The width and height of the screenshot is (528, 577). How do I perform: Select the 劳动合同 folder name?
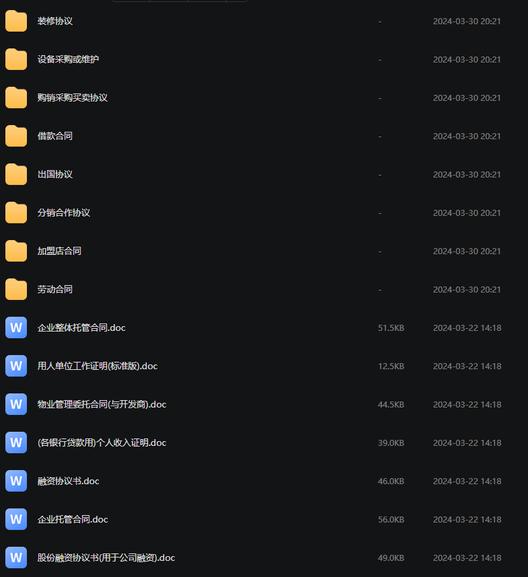(x=55, y=289)
